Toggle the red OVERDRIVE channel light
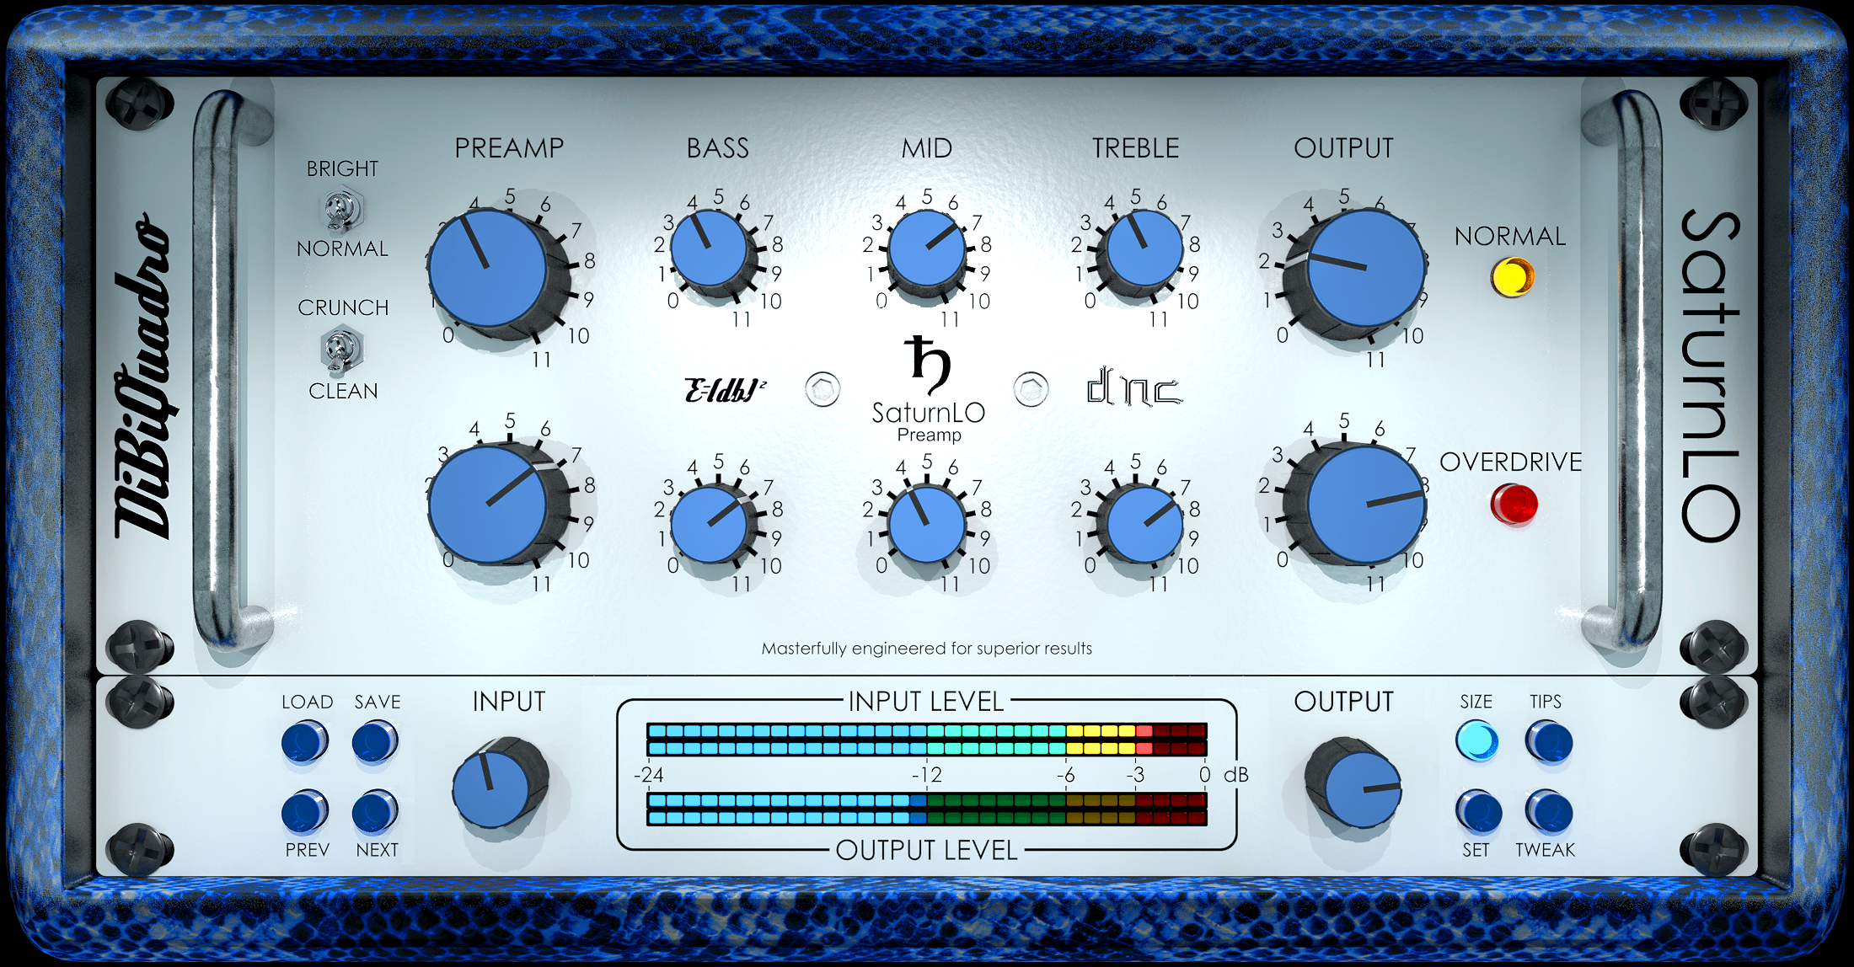Viewport: 1854px width, 967px height. [x=1514, y=505]
